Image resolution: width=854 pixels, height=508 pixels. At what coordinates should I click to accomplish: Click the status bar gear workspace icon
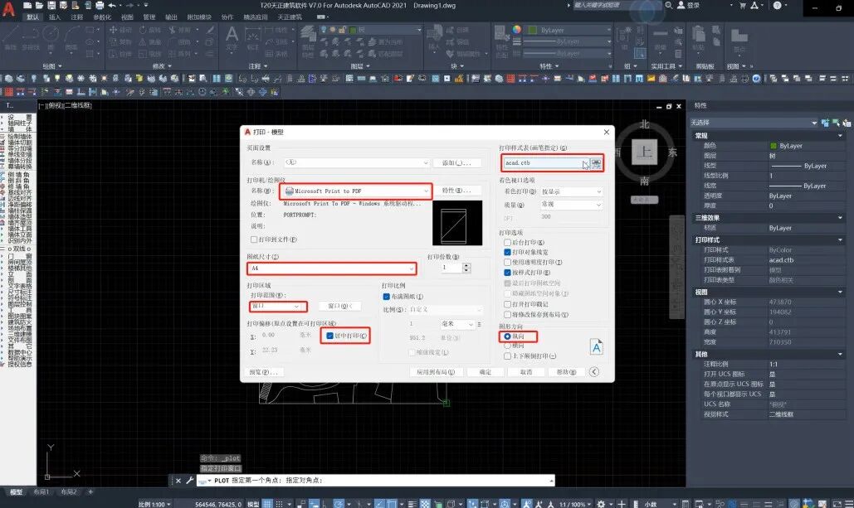coord(601,504)
